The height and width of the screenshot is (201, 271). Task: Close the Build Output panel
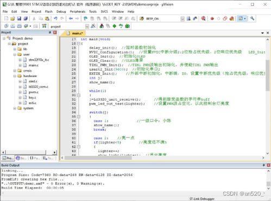coord(268,165)
